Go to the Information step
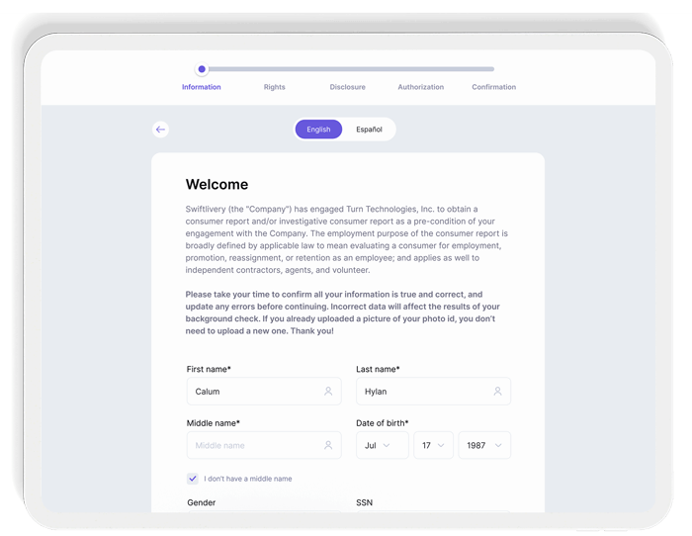The image size is (692, 536). [202, 87]
